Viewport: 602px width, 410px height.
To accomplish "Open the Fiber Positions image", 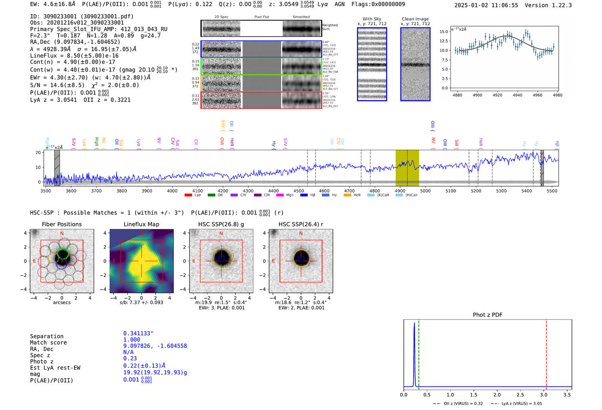I will click(62, 261).
